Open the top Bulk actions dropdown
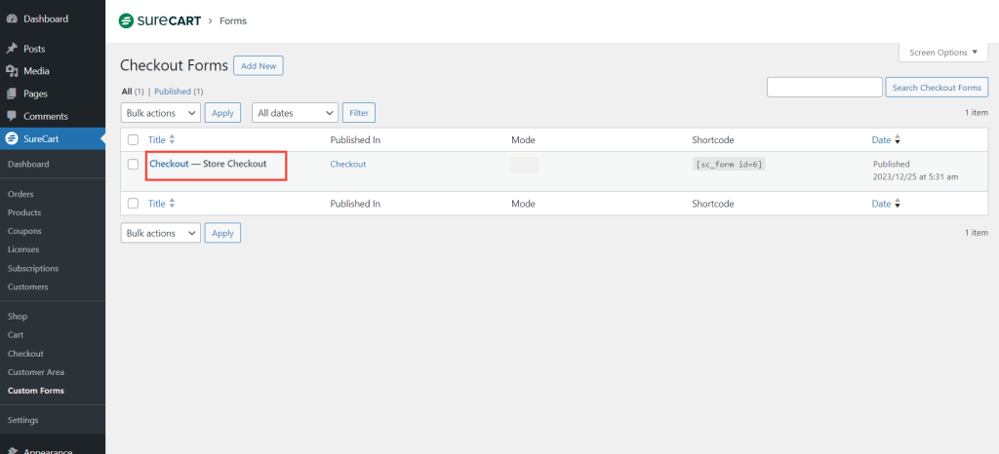999x454 pixels. (160, 113)
